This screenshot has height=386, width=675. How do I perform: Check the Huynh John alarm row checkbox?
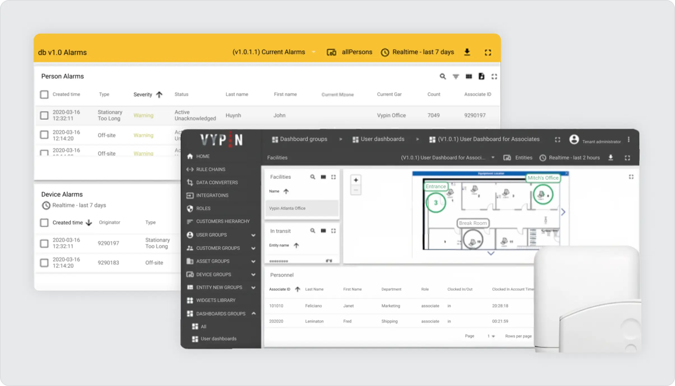pos(44,115)
